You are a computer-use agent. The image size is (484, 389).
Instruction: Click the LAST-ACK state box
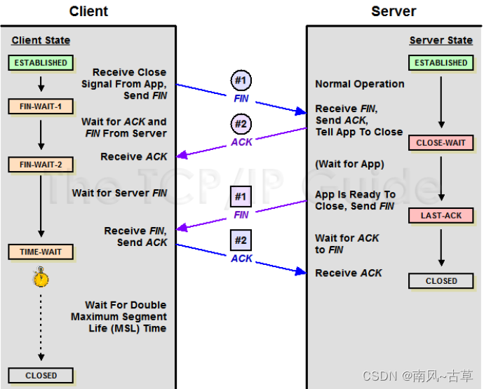[x=441, y=215]
